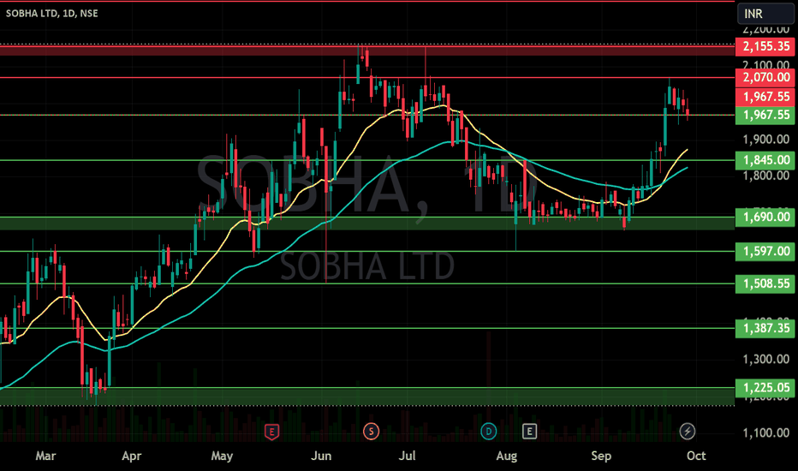Click the Mar label on time axis

[x=45, y=456]
